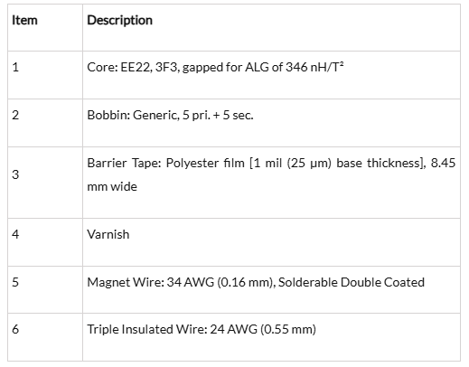Click the 'mm wide' text line
Image resolution: width=469 pixels, height=367 pixels.
click(112, 186)
